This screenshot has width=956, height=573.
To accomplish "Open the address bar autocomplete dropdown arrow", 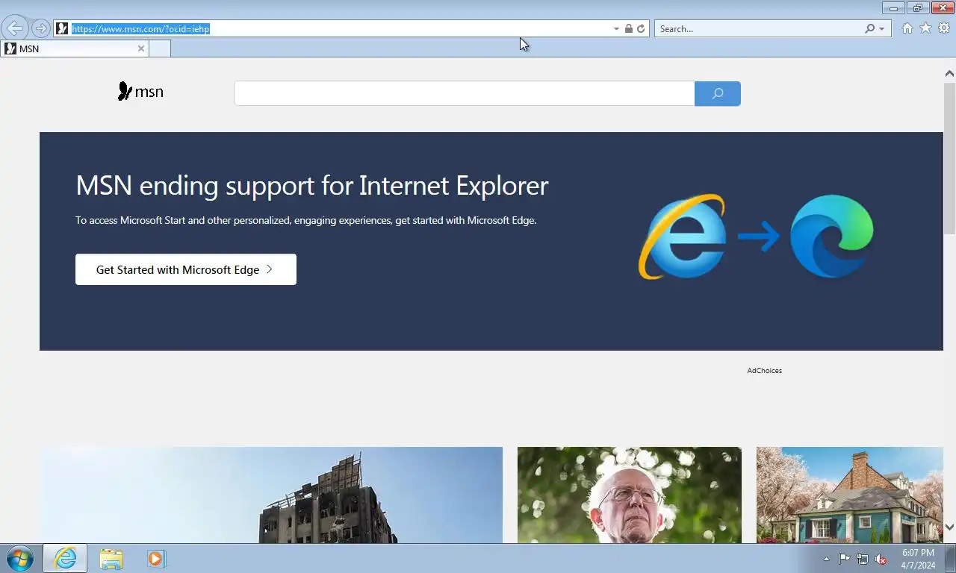I will point(616,28).
